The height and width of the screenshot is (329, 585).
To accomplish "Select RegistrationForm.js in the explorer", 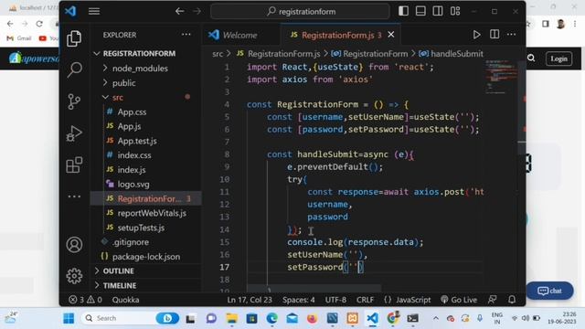I will pyautogui.click(x=146, y=199).
